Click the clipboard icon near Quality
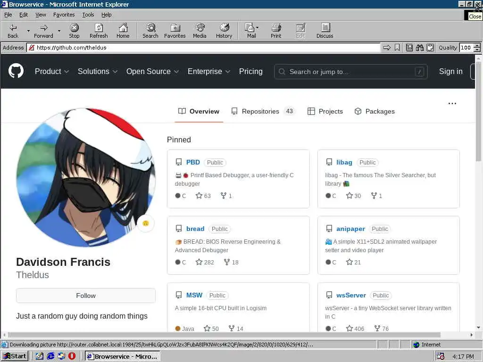483x362 pixels. (x=430, y=48)
